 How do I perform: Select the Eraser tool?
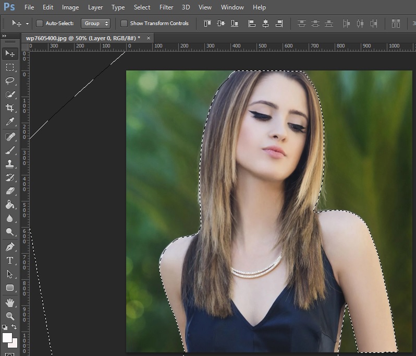[10, 191]
